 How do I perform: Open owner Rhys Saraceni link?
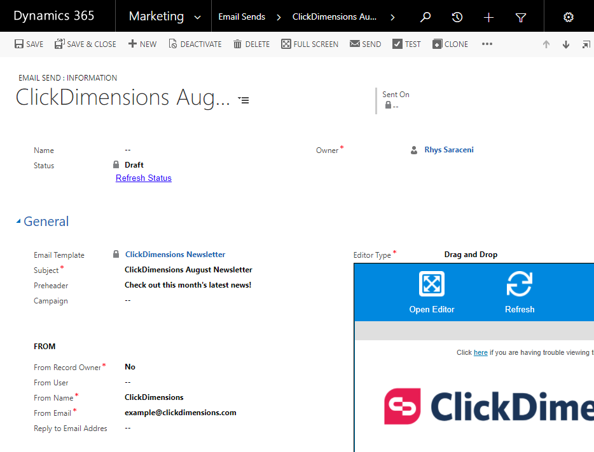pos(449,150)
